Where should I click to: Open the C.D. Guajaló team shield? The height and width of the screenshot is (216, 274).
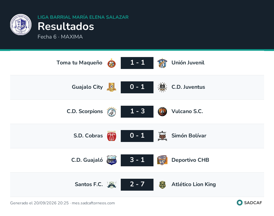coord(111,160)
